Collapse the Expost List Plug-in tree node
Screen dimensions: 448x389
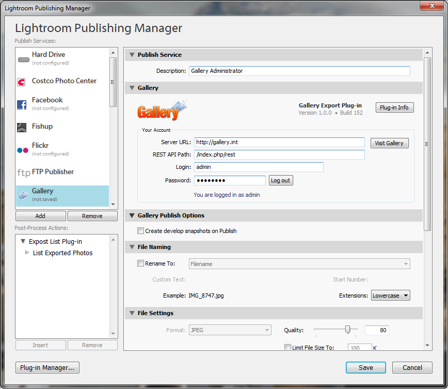(x=23, y=241)
